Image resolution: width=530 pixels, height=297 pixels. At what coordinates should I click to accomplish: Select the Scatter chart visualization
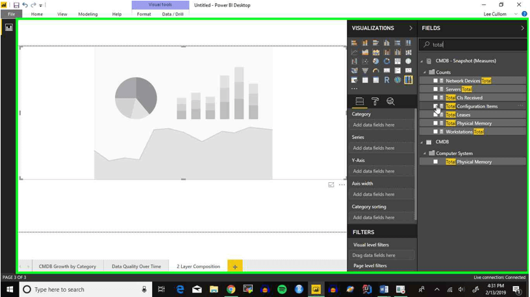click(x=365, y=61)
